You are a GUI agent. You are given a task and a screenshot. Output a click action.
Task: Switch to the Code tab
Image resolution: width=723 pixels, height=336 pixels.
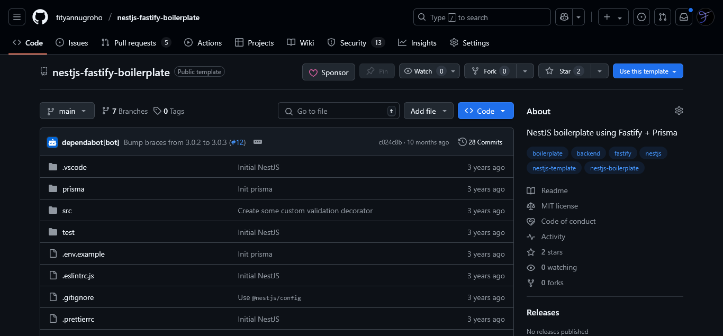coord(28,43)
